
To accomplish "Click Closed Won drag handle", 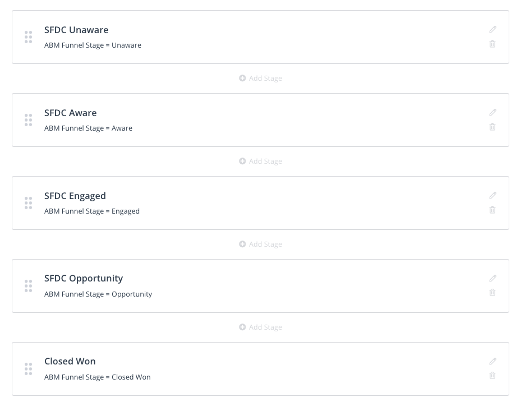I will [29, 369].
